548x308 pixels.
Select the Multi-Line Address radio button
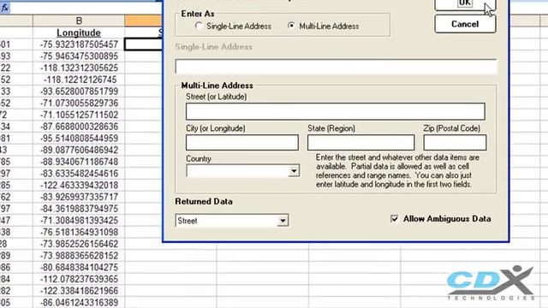291,26
